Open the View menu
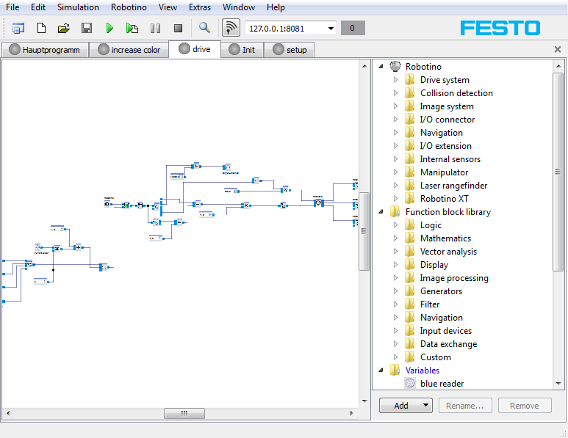568x438 pixels. click(168, 7)
